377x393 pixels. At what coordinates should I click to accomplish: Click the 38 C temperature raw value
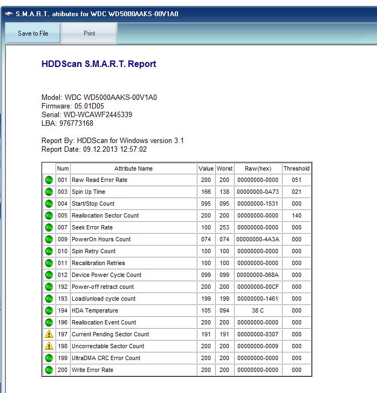[258, 310]
